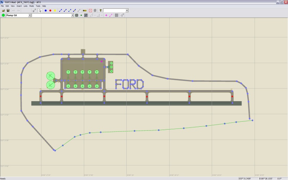Click the greyed linked-boxes toolbar icon
Image resolution: width=288 pixels, height=180 pixels.
(34, 10)
